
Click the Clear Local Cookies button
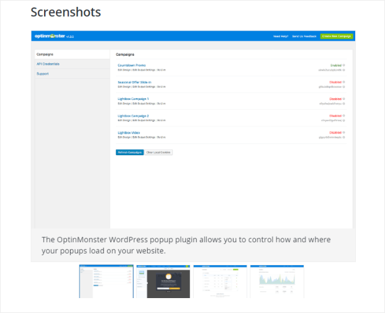(x=158, y=152)
